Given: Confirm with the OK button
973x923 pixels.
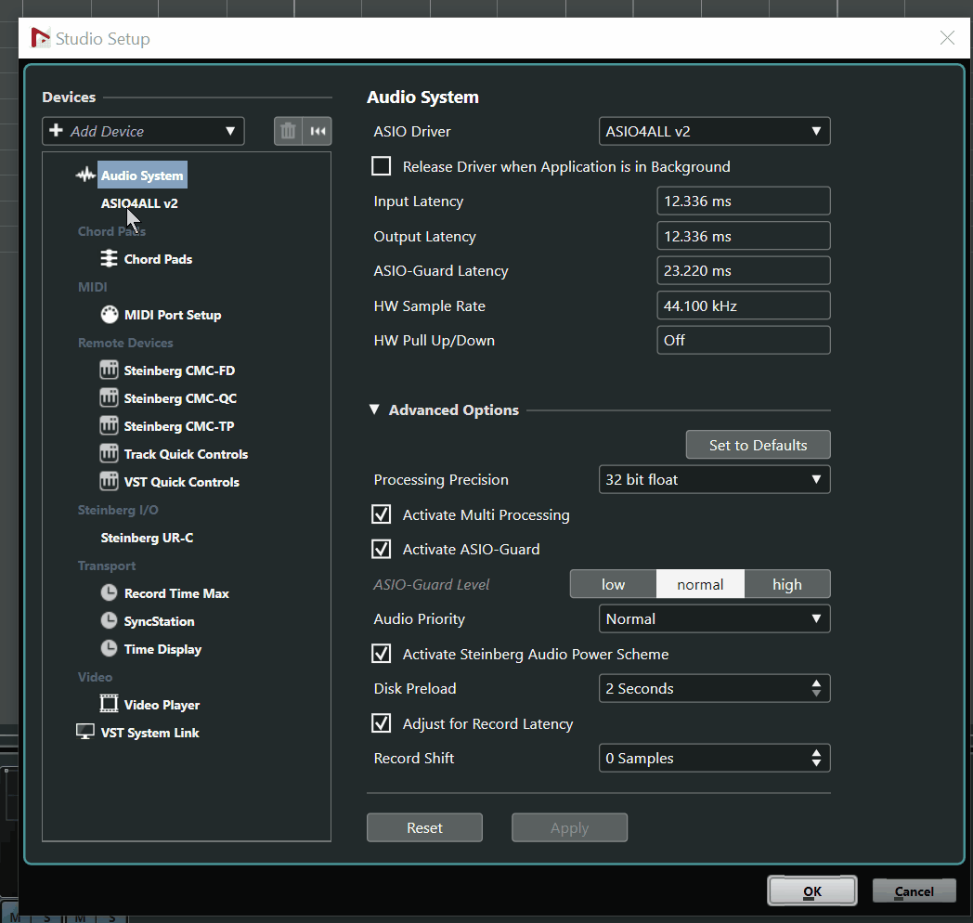Looking at the screenshot, I should click(811, 890).
